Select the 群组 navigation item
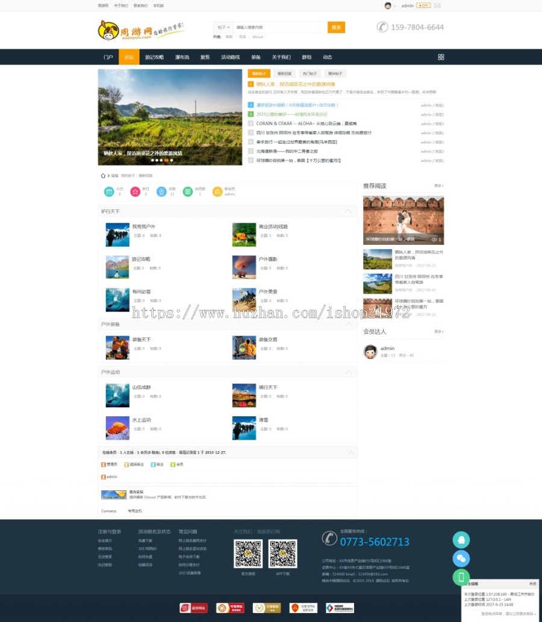 point(307,57)
